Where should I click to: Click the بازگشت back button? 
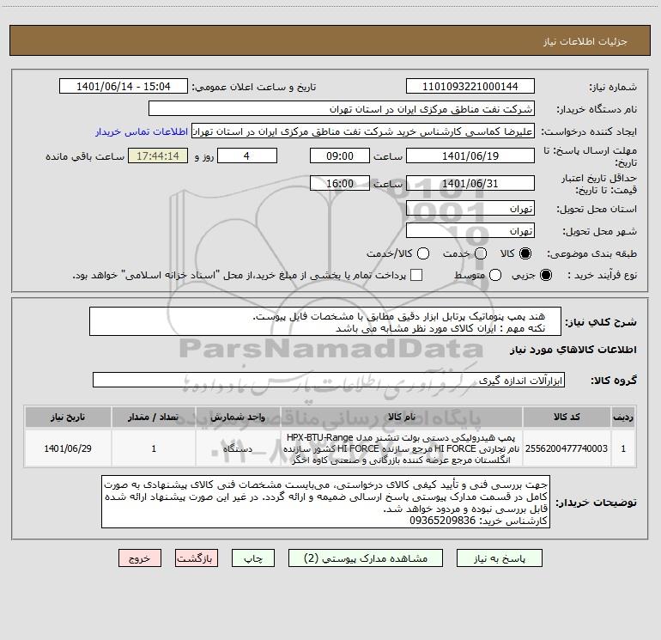click(197, 558)
